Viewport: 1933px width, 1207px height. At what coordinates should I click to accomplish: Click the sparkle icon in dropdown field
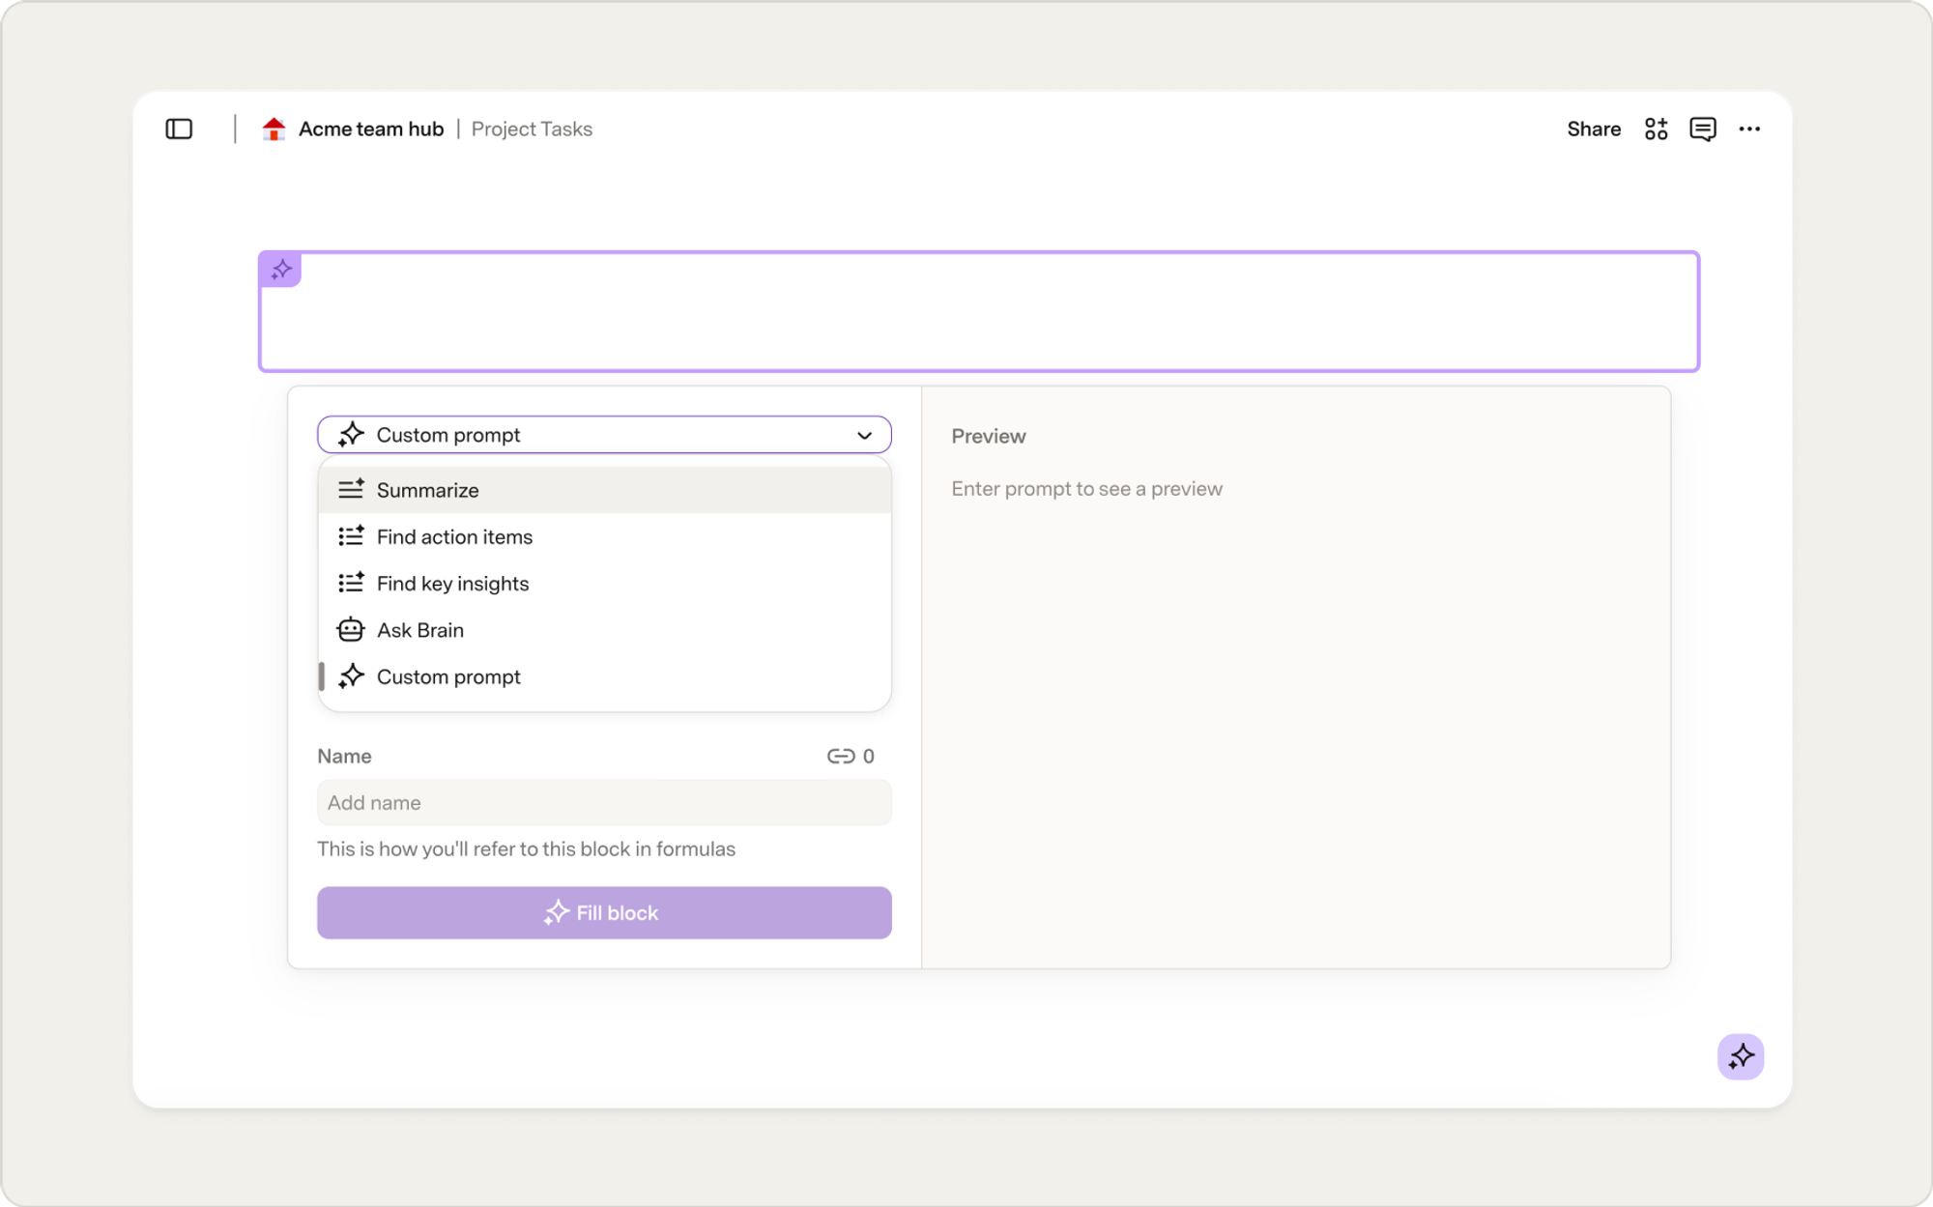(351, 434)
